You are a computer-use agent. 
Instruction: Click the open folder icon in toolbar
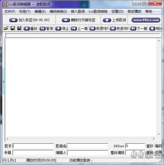(x=6, y=28)
